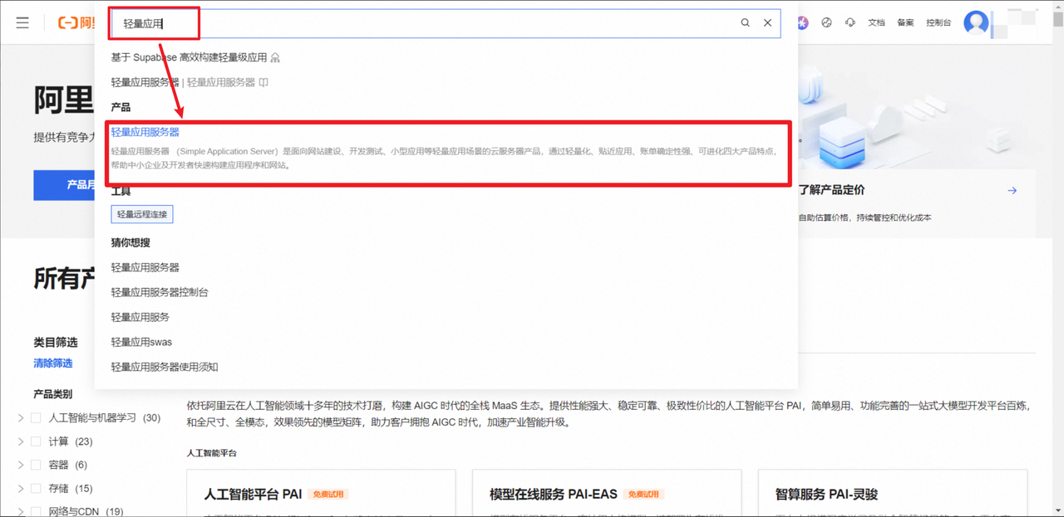Tick the 容器 (6) checkbox
The height and width of the screenshot is (517, 1064).
[36, 465]
